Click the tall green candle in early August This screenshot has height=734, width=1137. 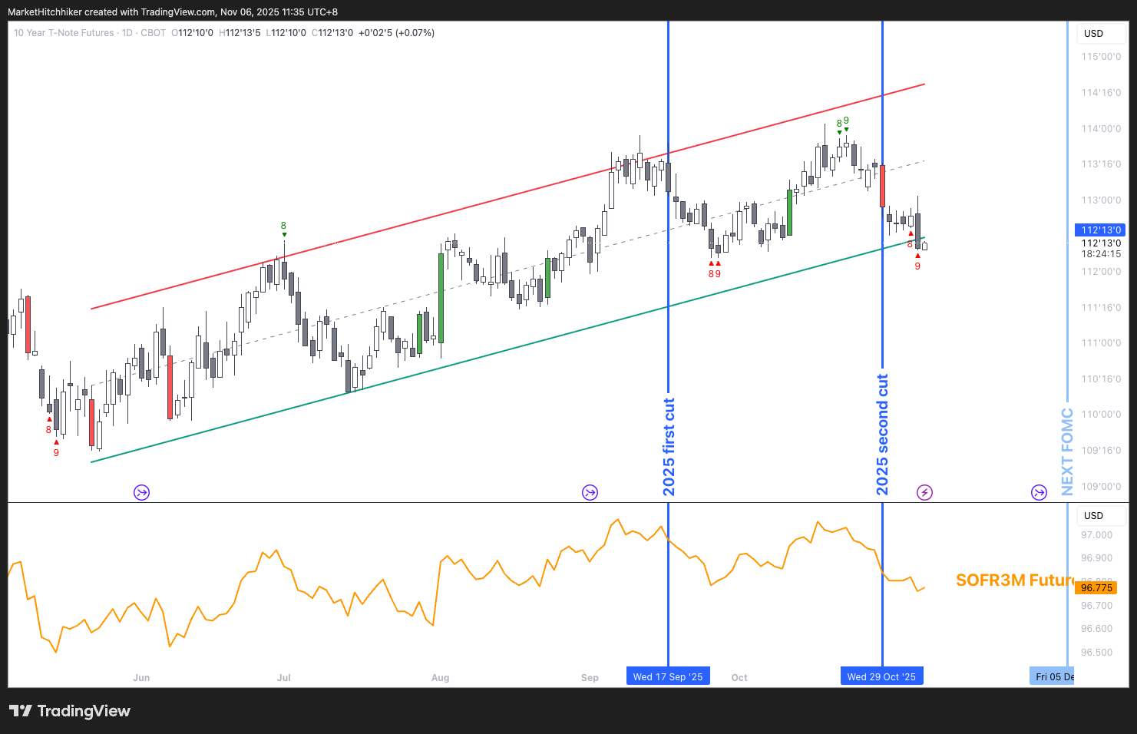(x=441, y=298)
